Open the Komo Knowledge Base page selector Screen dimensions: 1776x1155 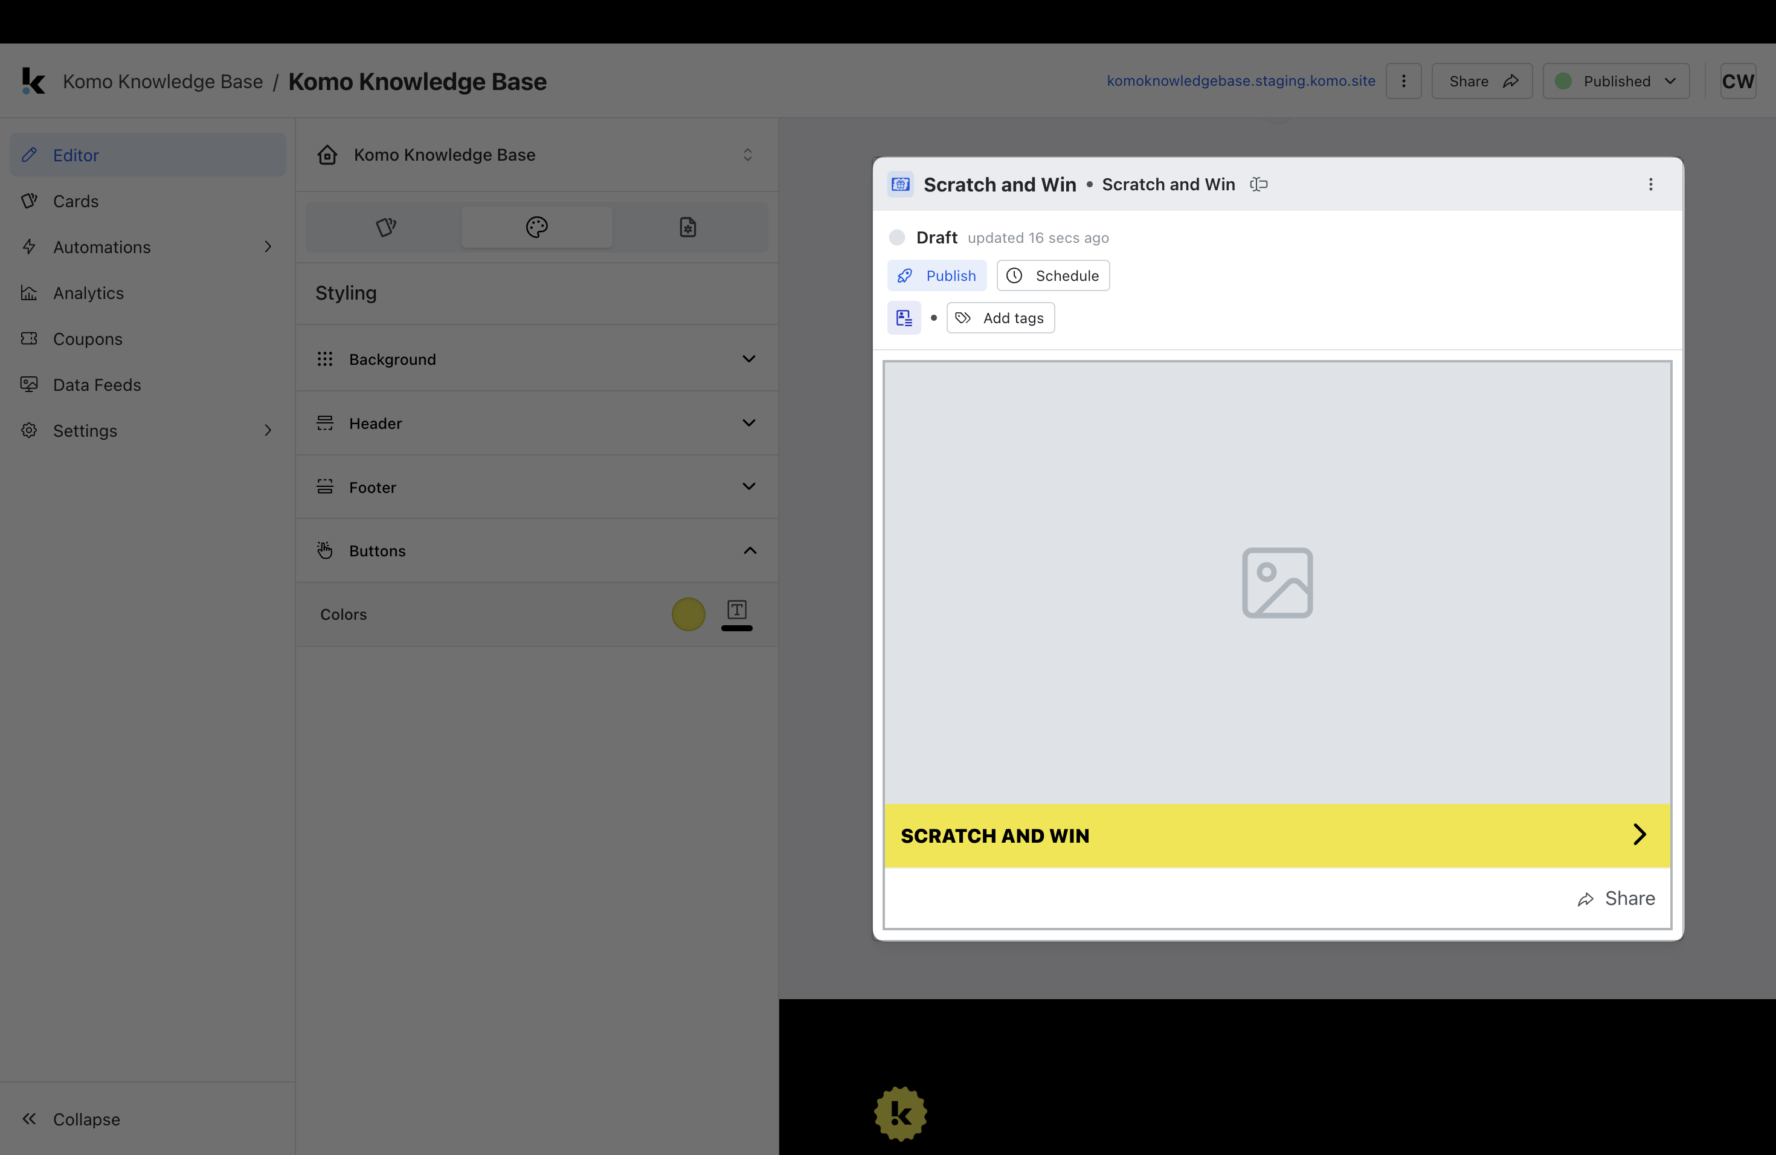coord(536,155)
